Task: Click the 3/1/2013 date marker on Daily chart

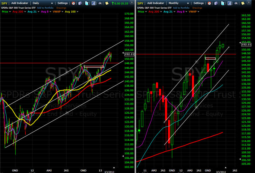Action: pos(109,172)
